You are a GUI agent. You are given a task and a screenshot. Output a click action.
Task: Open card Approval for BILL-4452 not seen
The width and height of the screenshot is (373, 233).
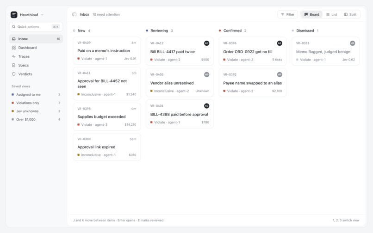pos(107,84)
